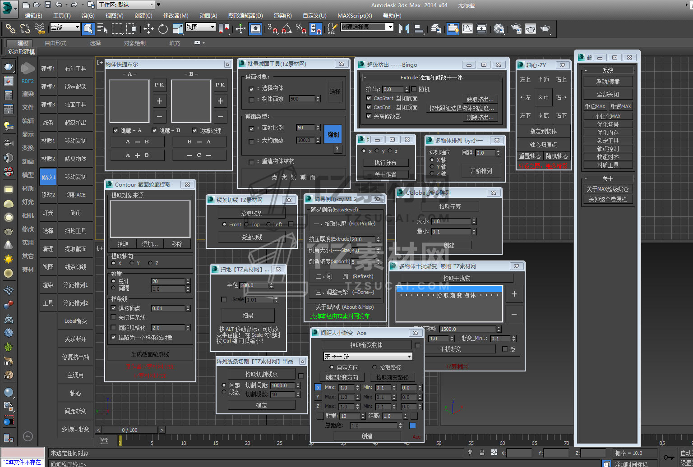Toggle the 隐藏-A checkbox
The image size is (693, 467).
[115, 130]
